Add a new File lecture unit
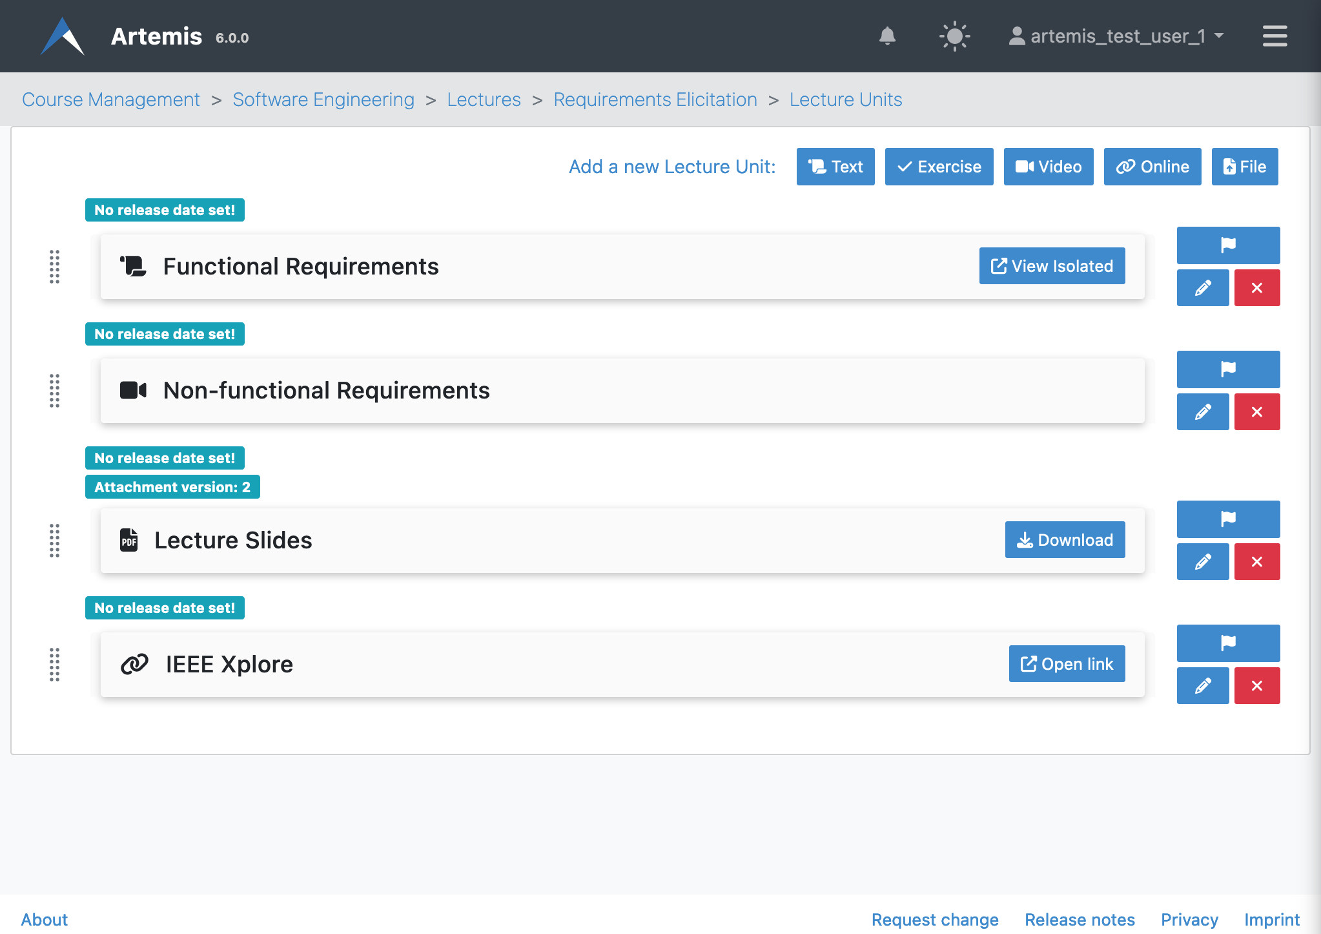The width and height of the screenshot is (1321, 934). coord(1244,167)
